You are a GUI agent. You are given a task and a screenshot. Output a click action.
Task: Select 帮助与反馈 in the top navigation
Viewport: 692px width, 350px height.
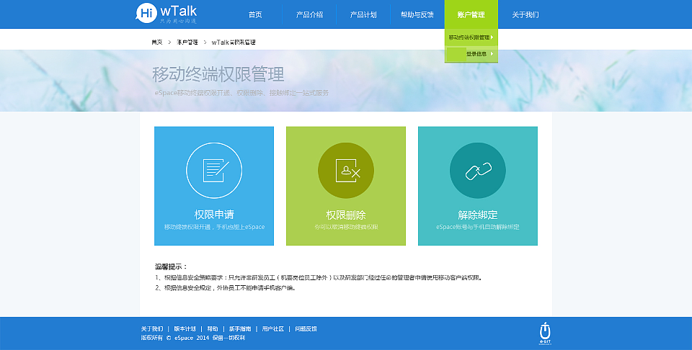(x=417, y=14)
